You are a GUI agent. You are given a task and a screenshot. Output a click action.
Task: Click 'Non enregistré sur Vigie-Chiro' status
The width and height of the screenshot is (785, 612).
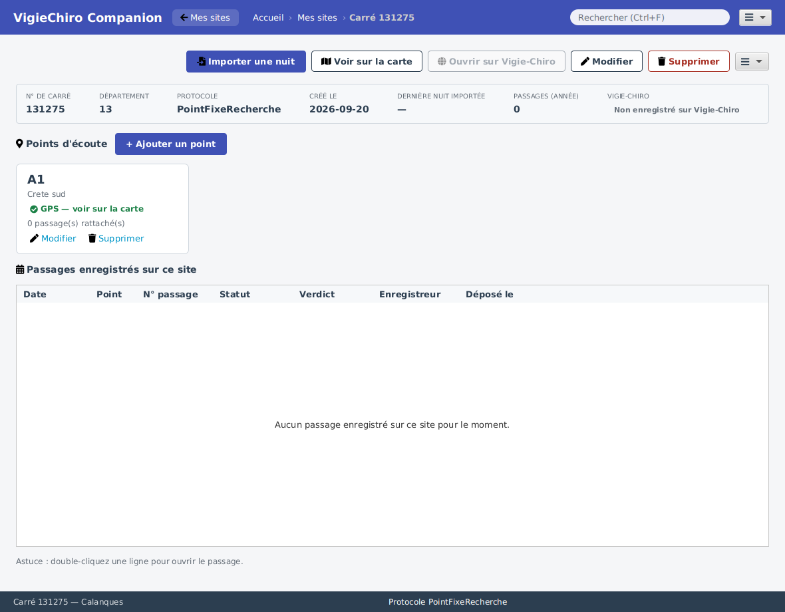(x=677, y=110)
